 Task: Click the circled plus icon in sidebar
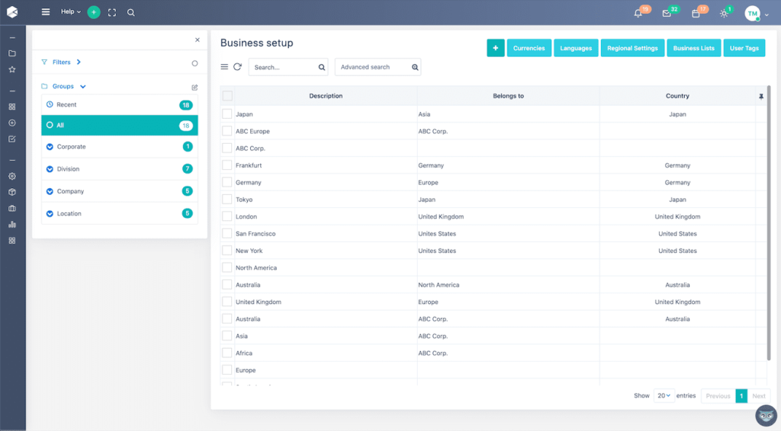[12, 123]
